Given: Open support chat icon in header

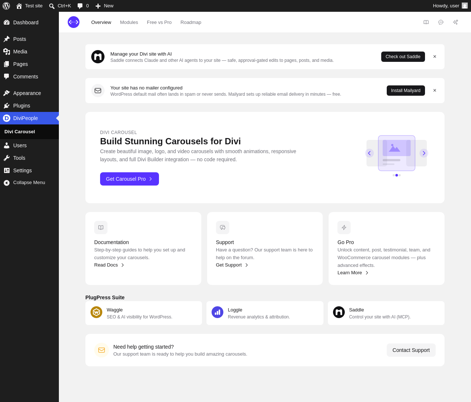Looking at the screenshot, I should pyautogui.click(x=441, y=22).
